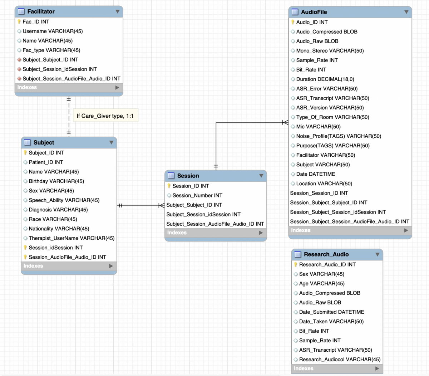Collapse the Subject table with header arrow

tap(112, 142)
